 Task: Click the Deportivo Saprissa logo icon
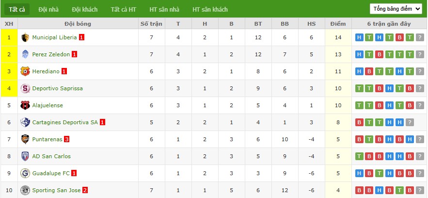click(25, 88)
